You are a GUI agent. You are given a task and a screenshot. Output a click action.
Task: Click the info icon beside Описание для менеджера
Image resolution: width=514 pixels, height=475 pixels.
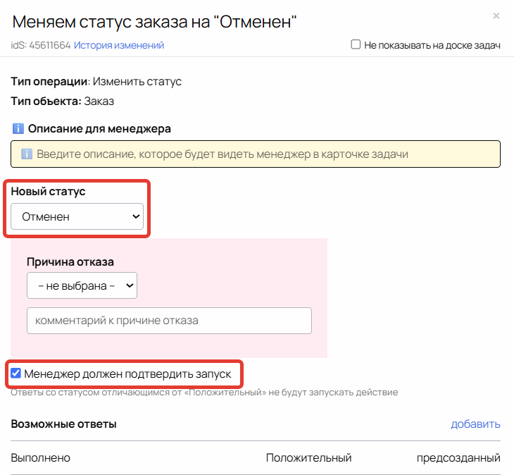(x=18, y=128)
